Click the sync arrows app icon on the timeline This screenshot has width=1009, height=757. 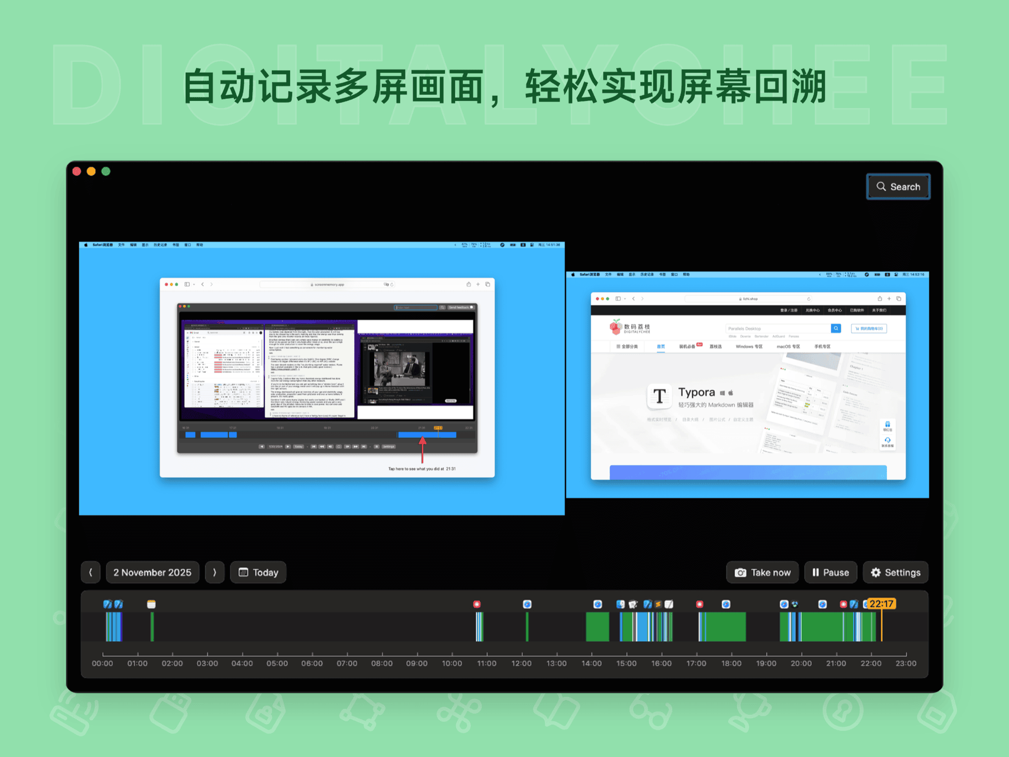794,603
